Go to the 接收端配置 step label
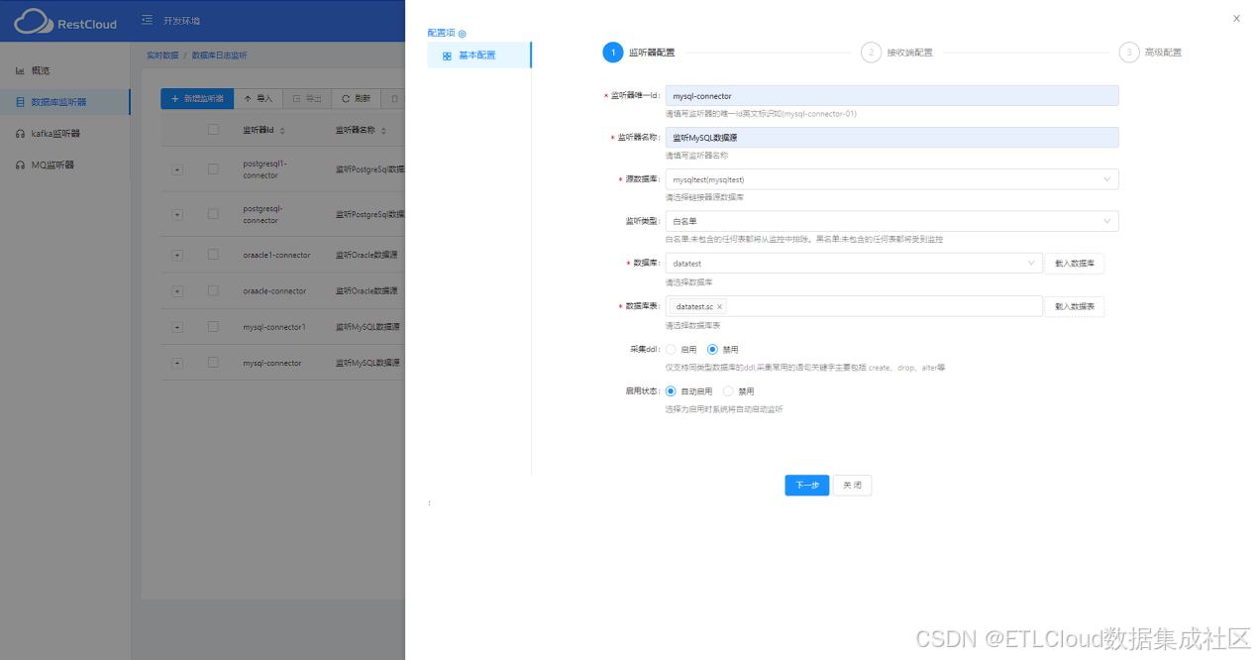Viewport: 1255px width, 660px height. point(909,53)
